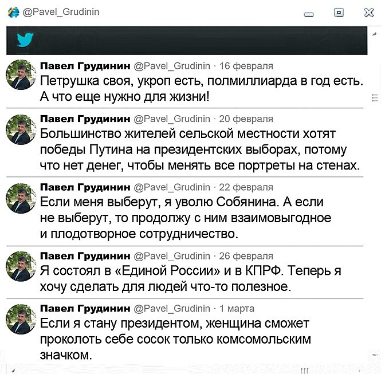Open the 22 февраля timestamp link
The image size is (381, 374).
point(246,187)
